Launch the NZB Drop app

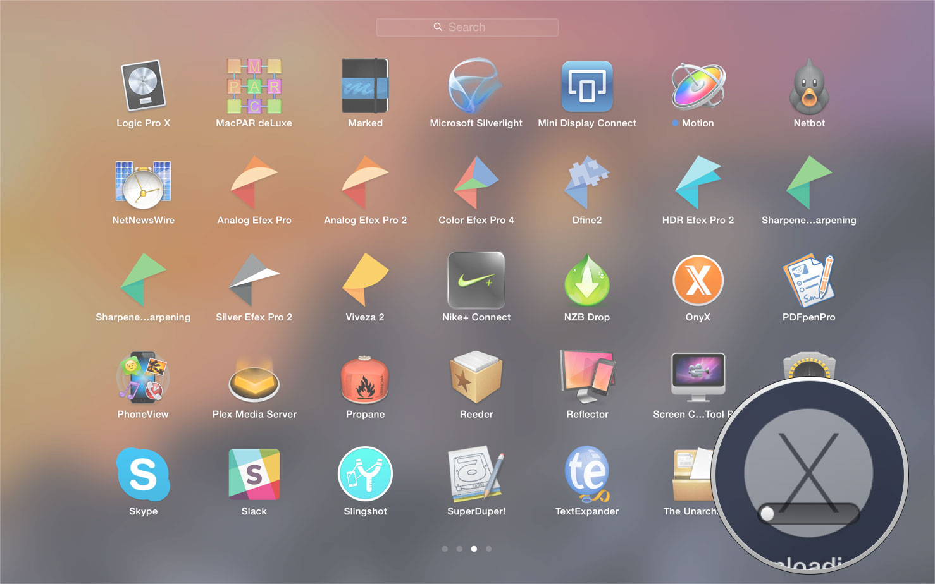tap(587, 280)
